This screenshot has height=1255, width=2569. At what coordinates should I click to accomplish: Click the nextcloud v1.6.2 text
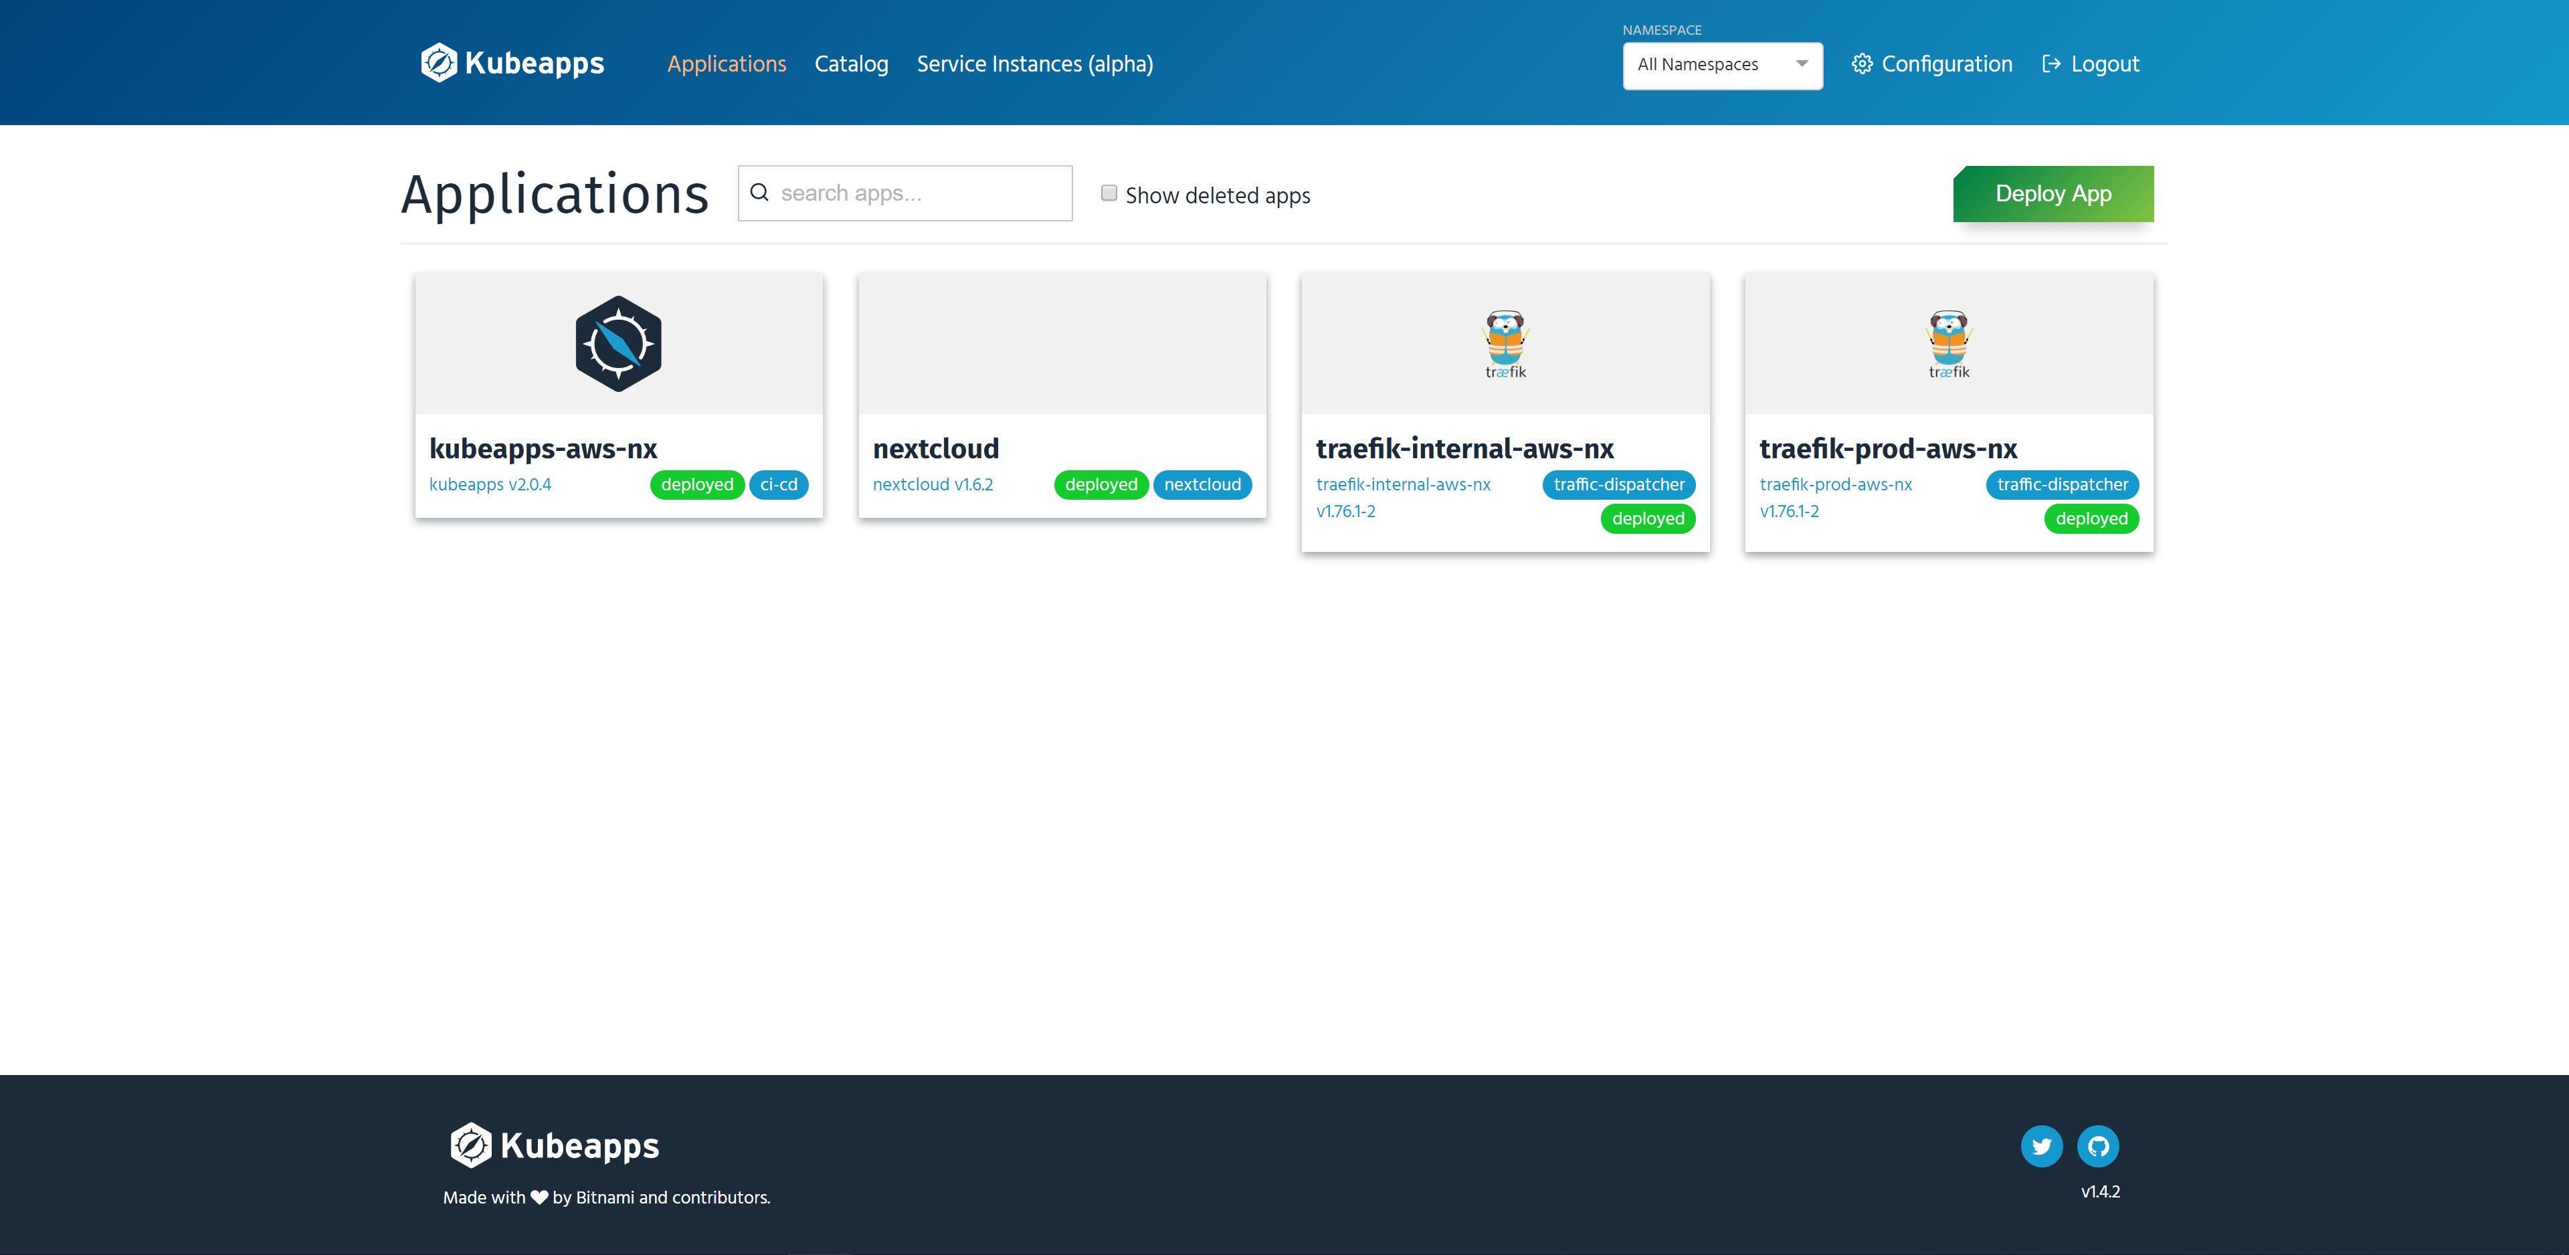click(933, 484)
